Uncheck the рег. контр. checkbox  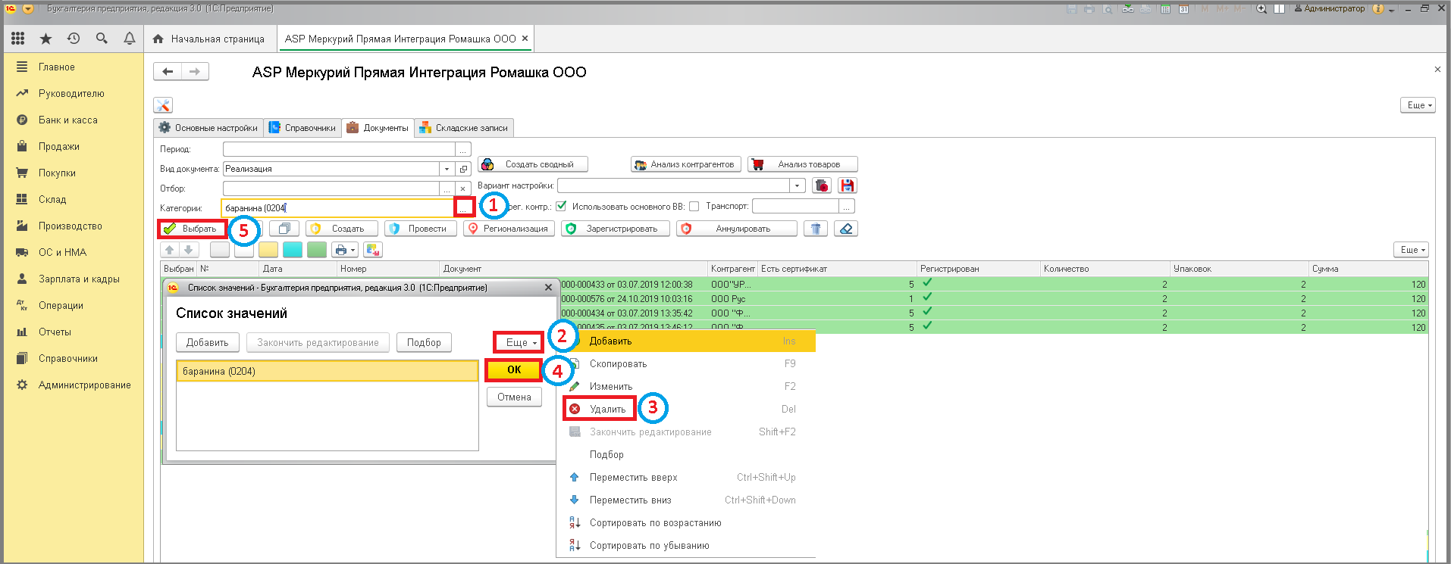pos(561,206)
